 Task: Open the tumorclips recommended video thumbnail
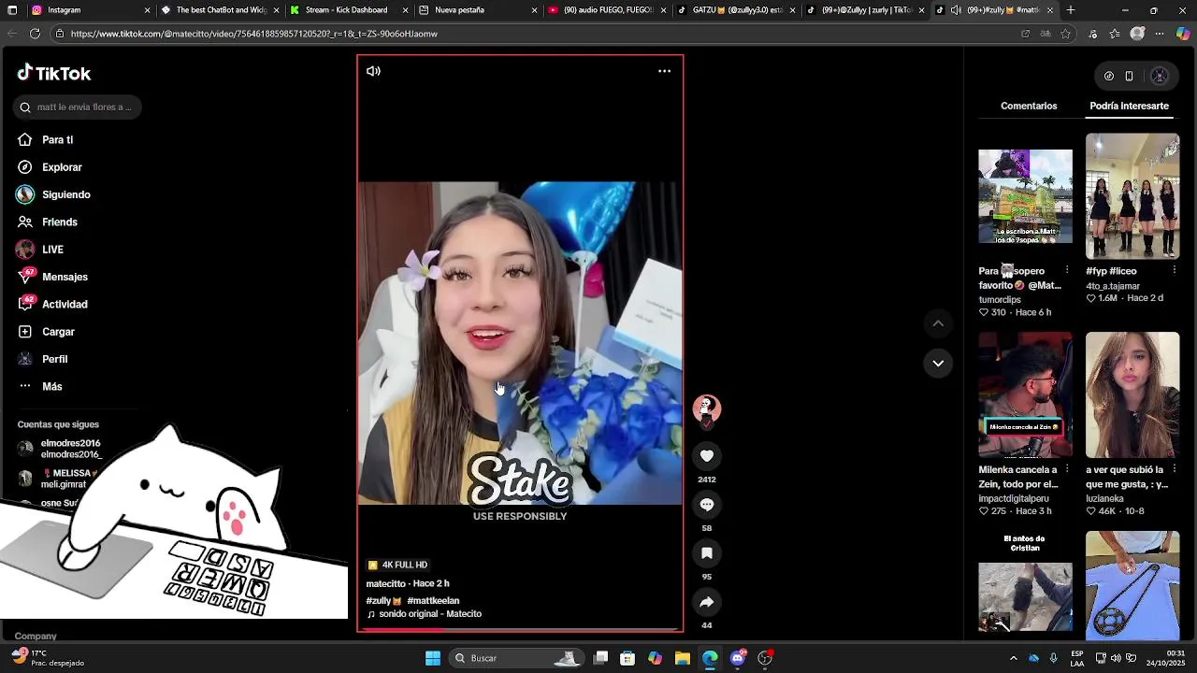coord(1025,196)
